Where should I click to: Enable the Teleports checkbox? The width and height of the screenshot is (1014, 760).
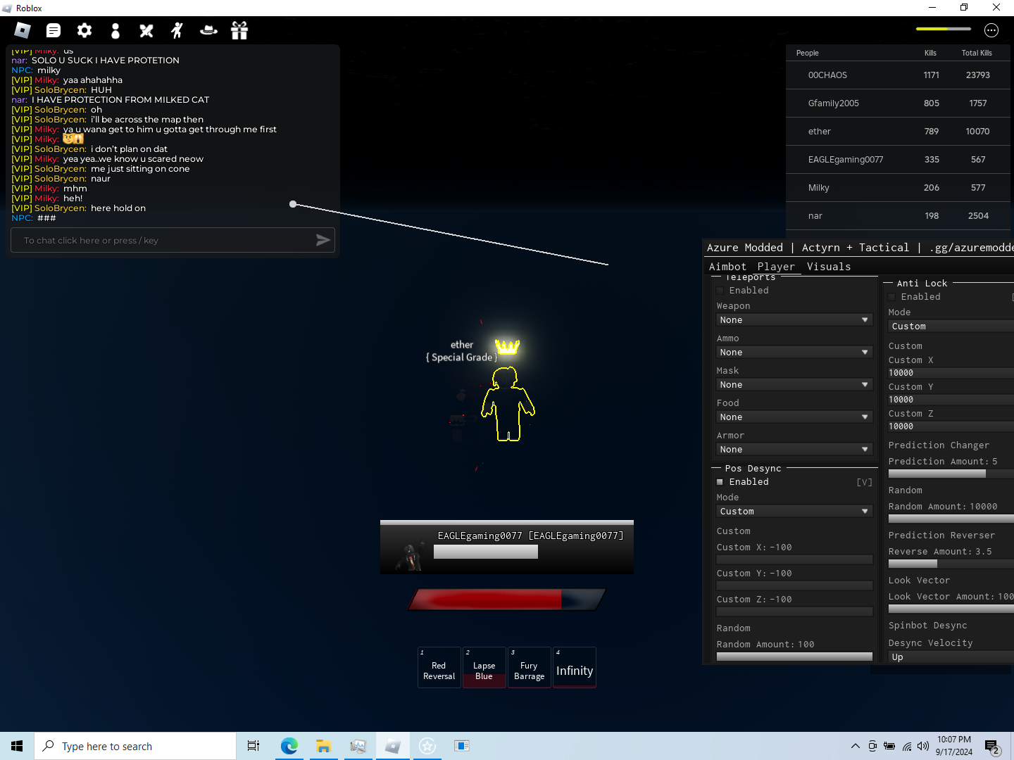pos(720,291)
